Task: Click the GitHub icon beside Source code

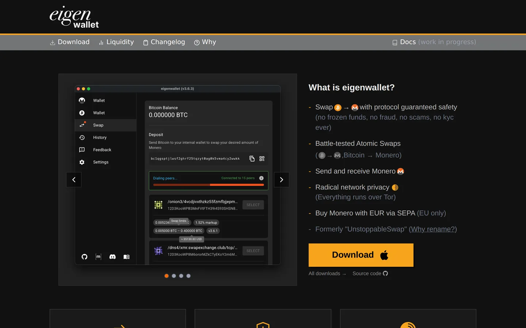Action: click(x=385, y=274)
